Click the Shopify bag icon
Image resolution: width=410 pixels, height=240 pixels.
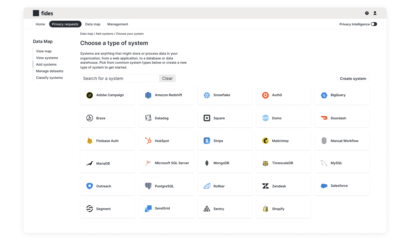point(265,209)
